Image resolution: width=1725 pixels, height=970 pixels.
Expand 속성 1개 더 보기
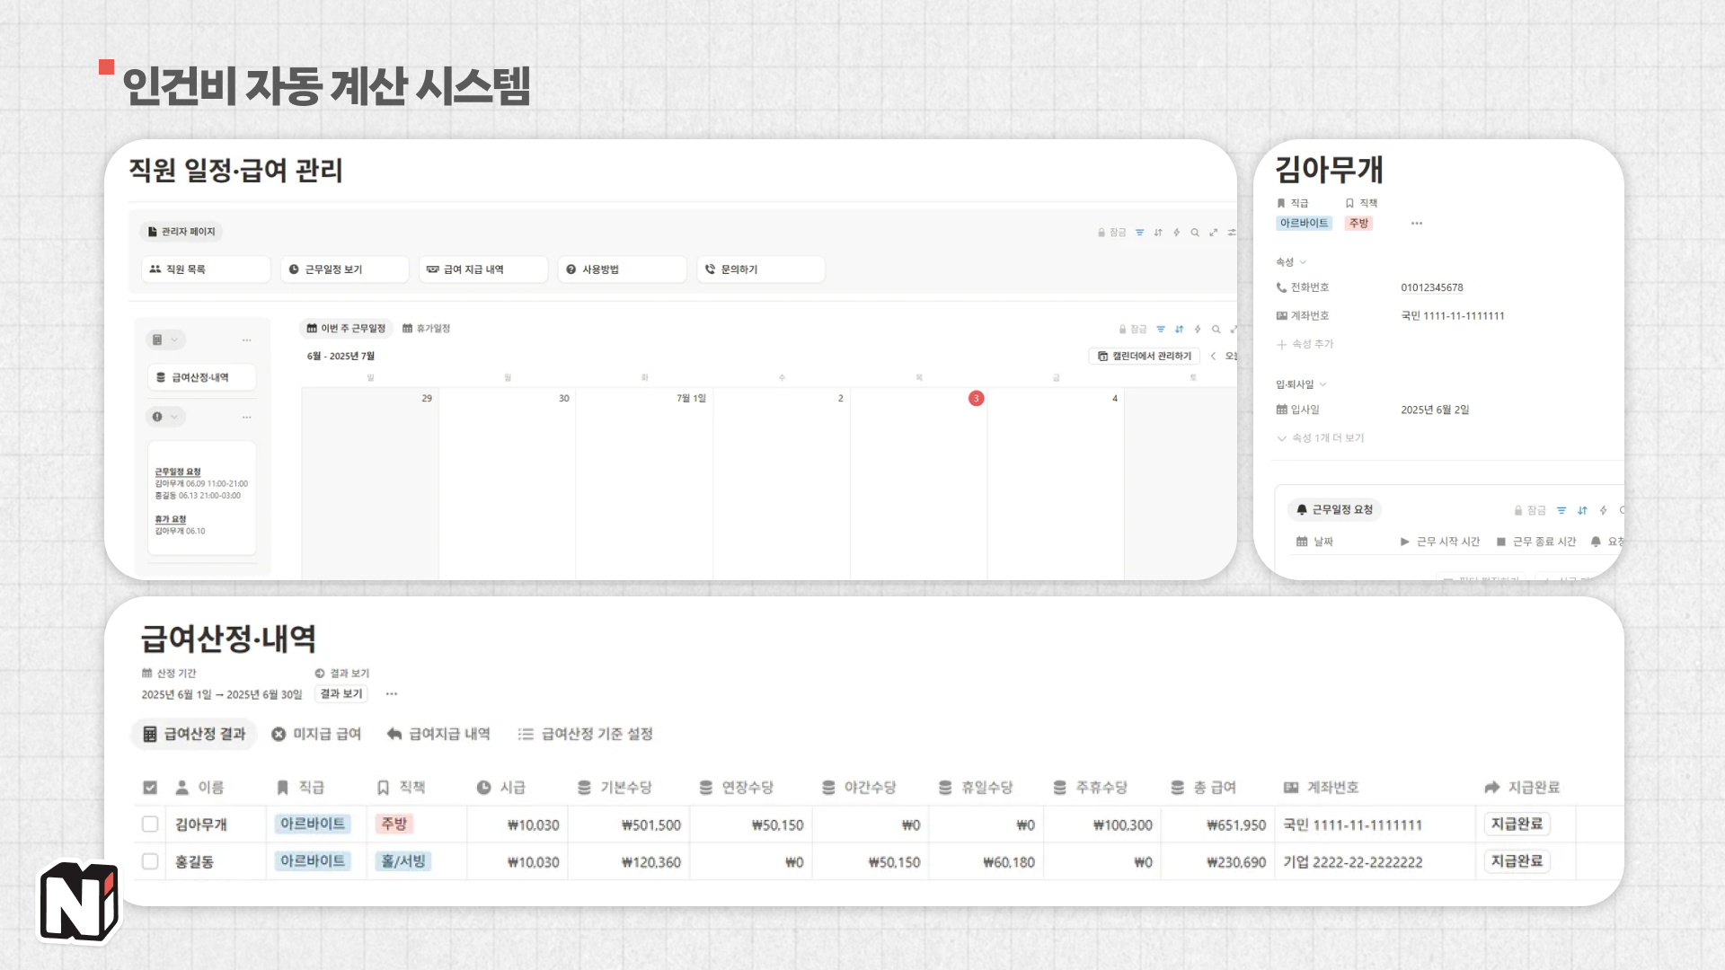pos(1321,438)
